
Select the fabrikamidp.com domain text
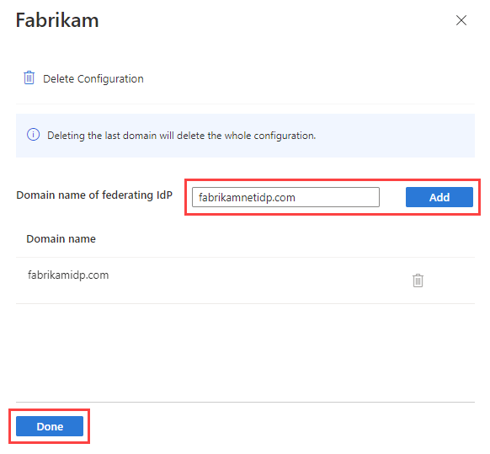pos(68,275)
